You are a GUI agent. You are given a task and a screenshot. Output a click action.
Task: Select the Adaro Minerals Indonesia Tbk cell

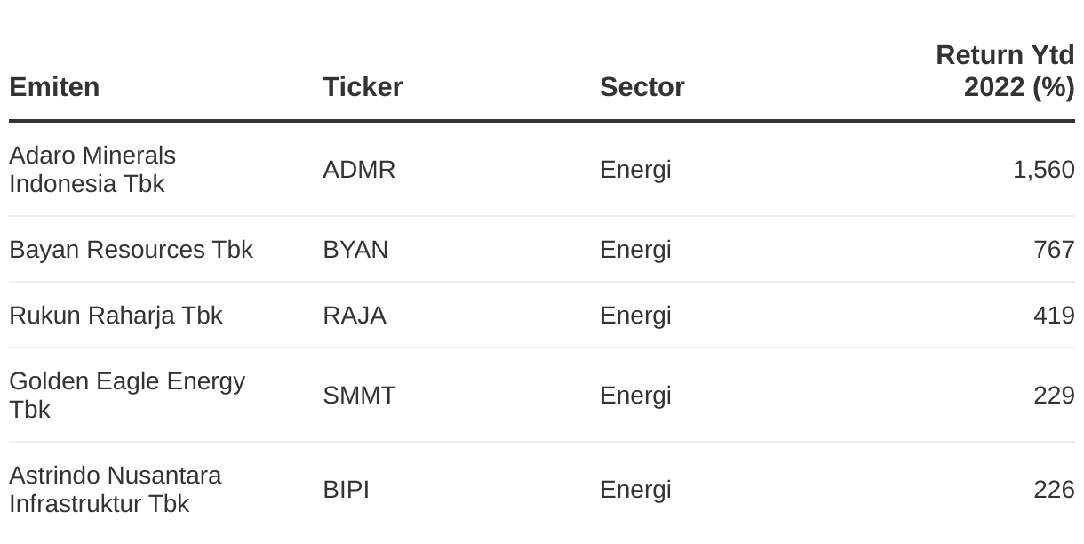pyautogui.click(x=92, y=170)
